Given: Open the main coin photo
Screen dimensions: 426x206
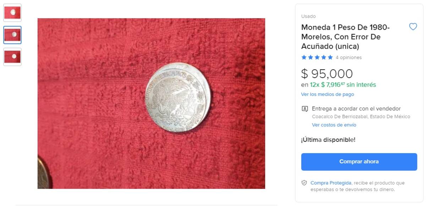Looking at the screenshot, I should [x=151, y=103].
